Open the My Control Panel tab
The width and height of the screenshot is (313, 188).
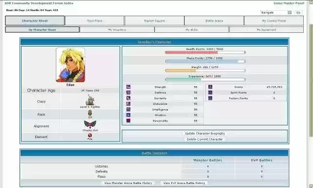274,21
